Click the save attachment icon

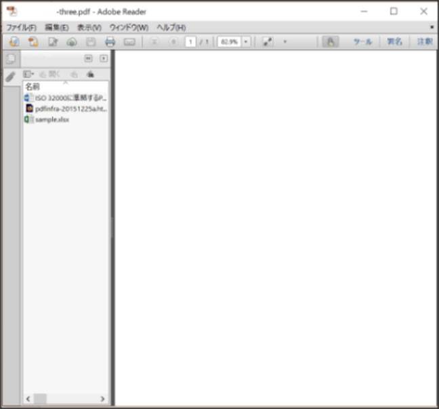[x=74, y=74]
